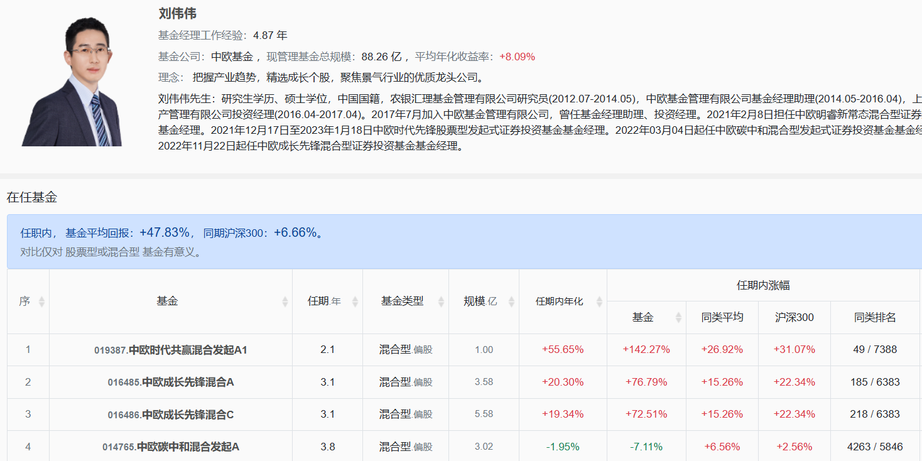Viewport: 922px width, 461px height.
Task: Click scale value 1.00 cell
Action: pos(484,350)
